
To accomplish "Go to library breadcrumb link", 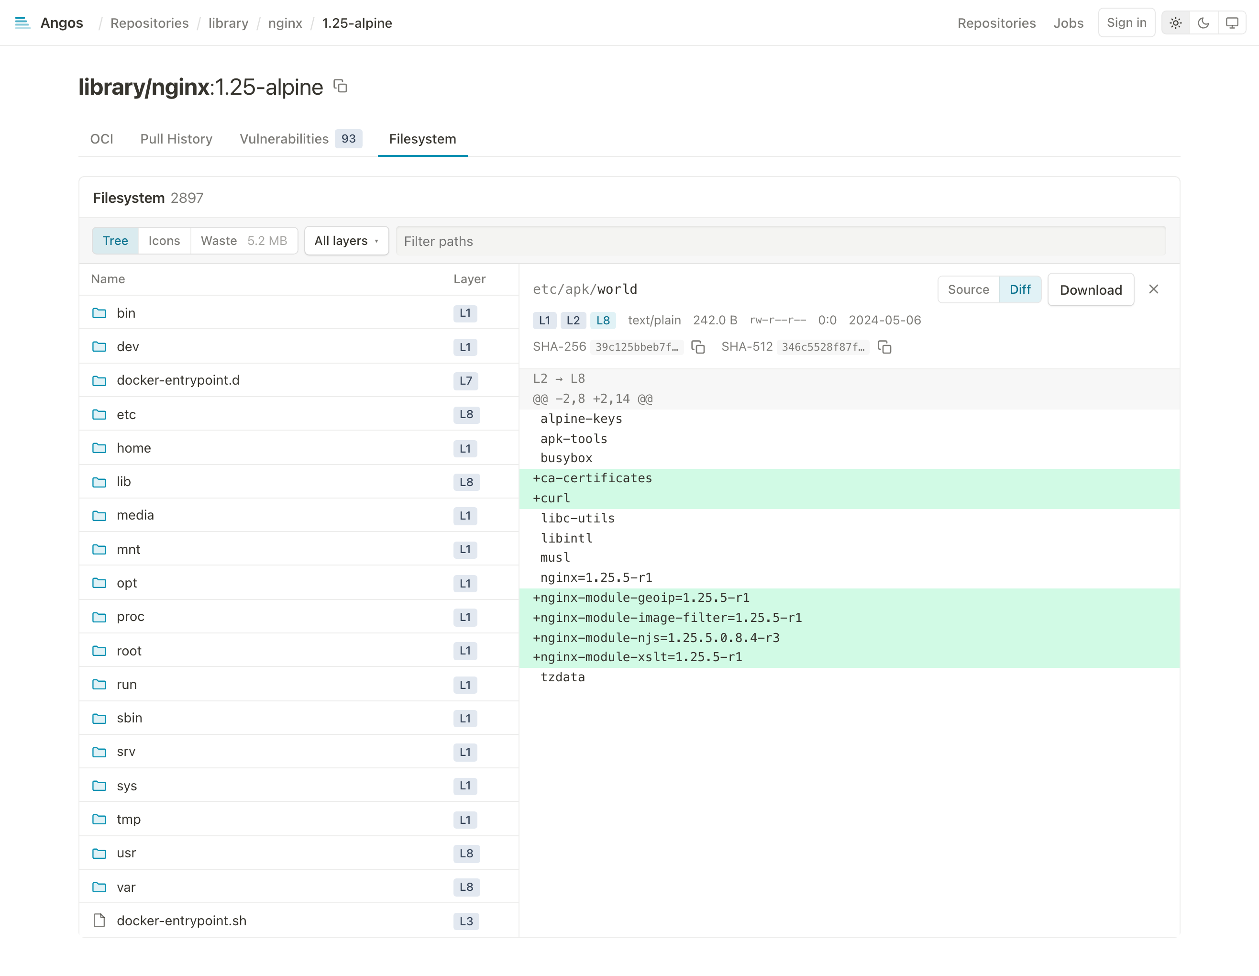I will point(228,23).
